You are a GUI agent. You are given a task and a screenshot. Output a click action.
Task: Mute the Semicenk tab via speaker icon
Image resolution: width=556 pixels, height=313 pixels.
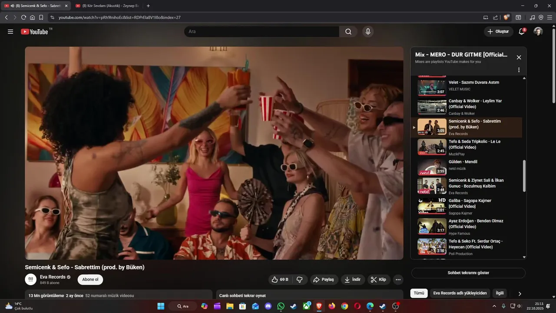click(12, 6)
